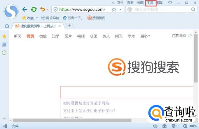Go to the 视频 search category

(x=81, y=36)
